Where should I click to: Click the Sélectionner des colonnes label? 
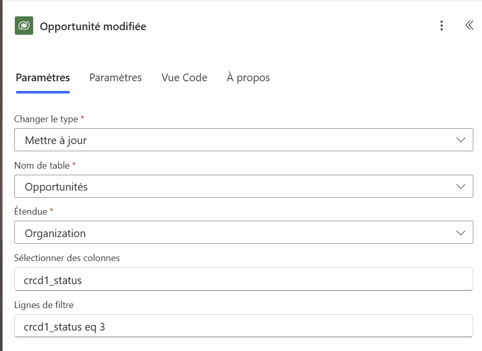[x=67, y=258]
